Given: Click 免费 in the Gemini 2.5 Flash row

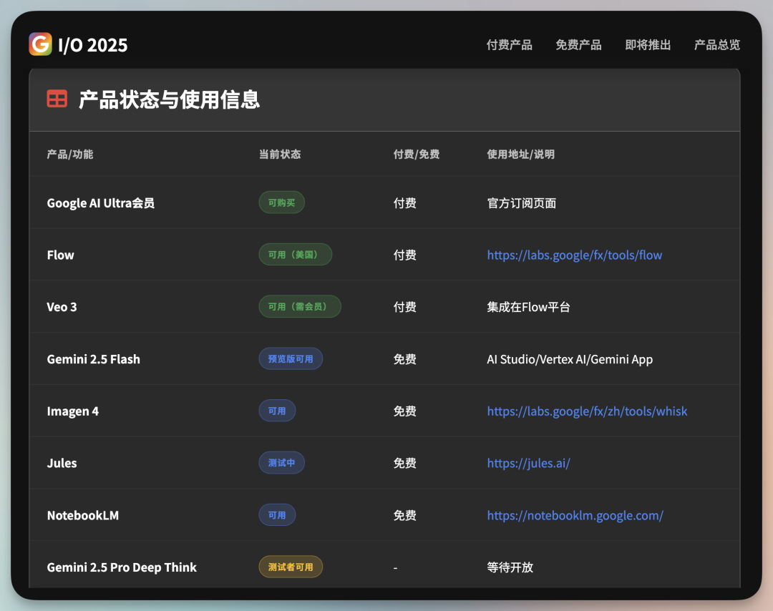Looking at the screenshot, I should (x=404, y=359).
